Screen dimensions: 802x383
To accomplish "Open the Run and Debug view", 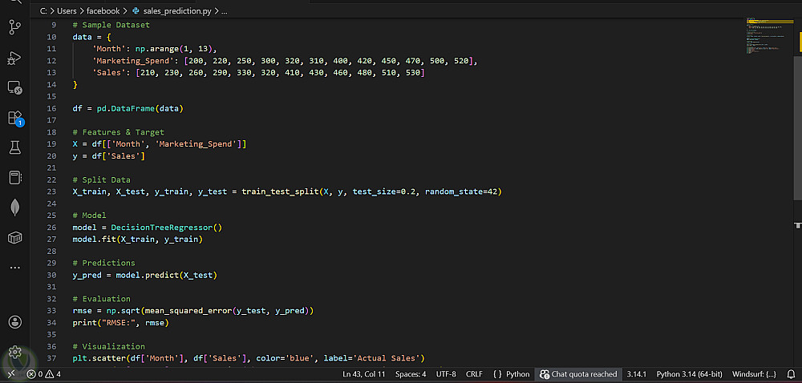I will click(x=14, y=58).
